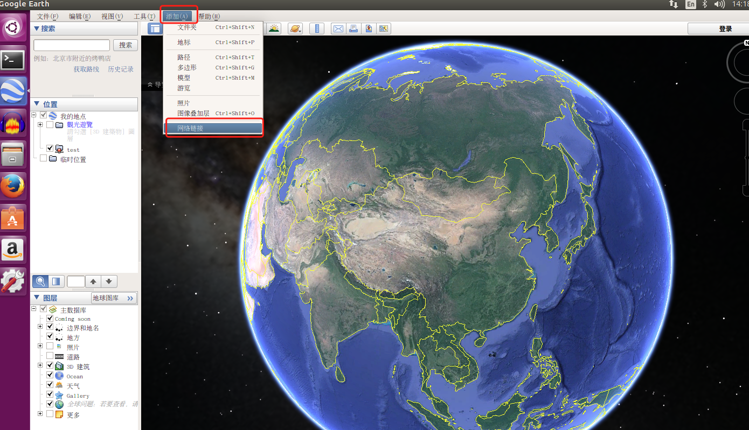Uncheck the test network link checkbox
The width and height of the screenshot is (749, 430).
point(50,149)
